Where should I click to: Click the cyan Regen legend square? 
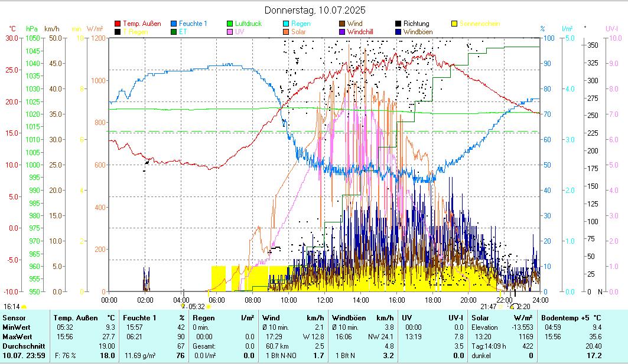(287, 24)
